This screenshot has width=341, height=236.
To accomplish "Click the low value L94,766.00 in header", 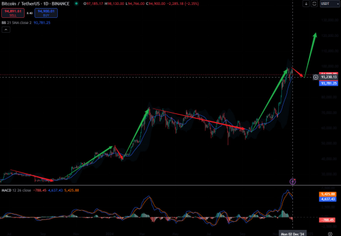I will (x=135, y=4).
